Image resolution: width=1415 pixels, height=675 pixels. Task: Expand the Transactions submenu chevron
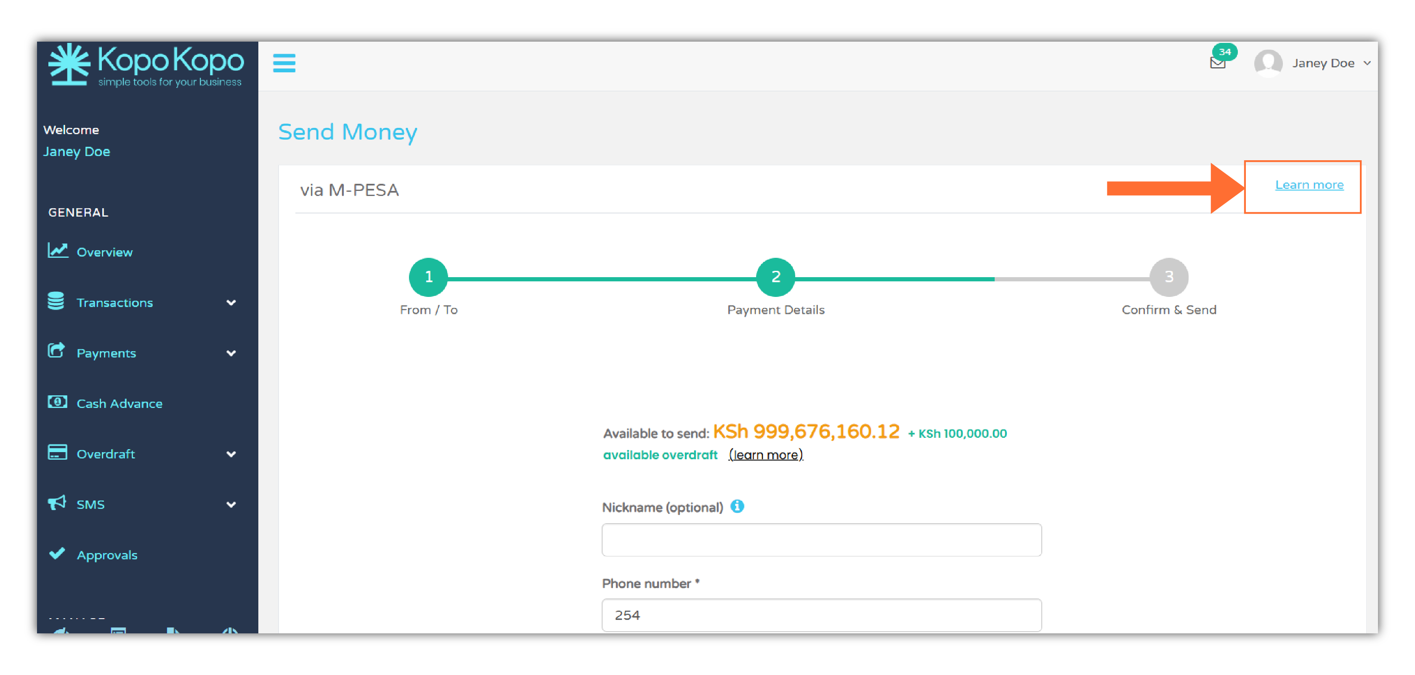point(231,303)
